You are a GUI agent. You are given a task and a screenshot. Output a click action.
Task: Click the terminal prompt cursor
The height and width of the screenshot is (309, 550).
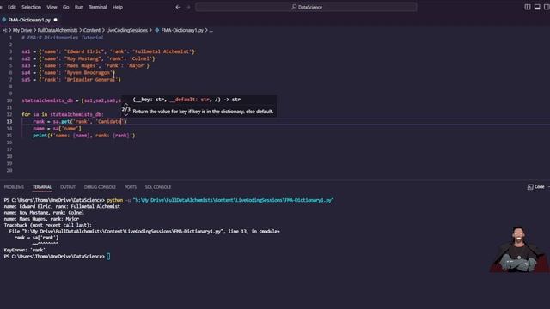coord(108,257)
